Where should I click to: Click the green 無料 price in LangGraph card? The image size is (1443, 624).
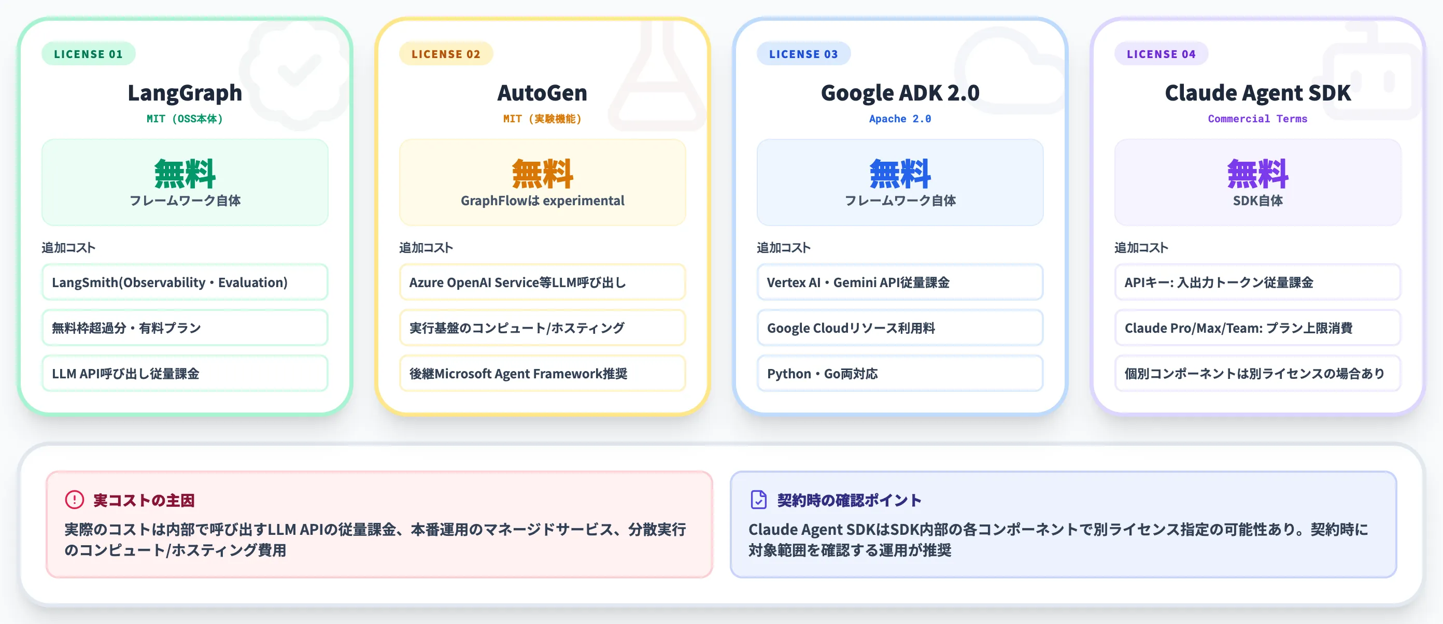pos(185,174)
